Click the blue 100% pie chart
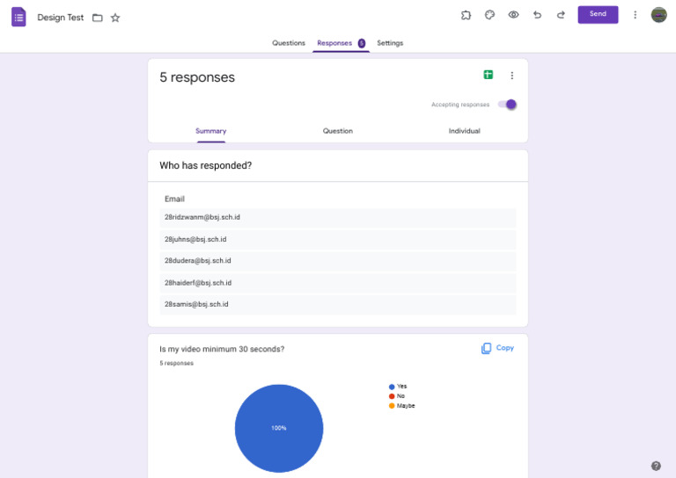Screen dimensions: 676x478 (279, 428)
